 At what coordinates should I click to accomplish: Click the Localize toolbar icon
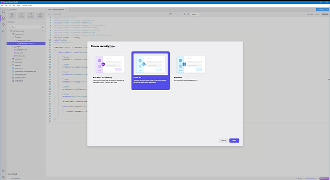31,15
